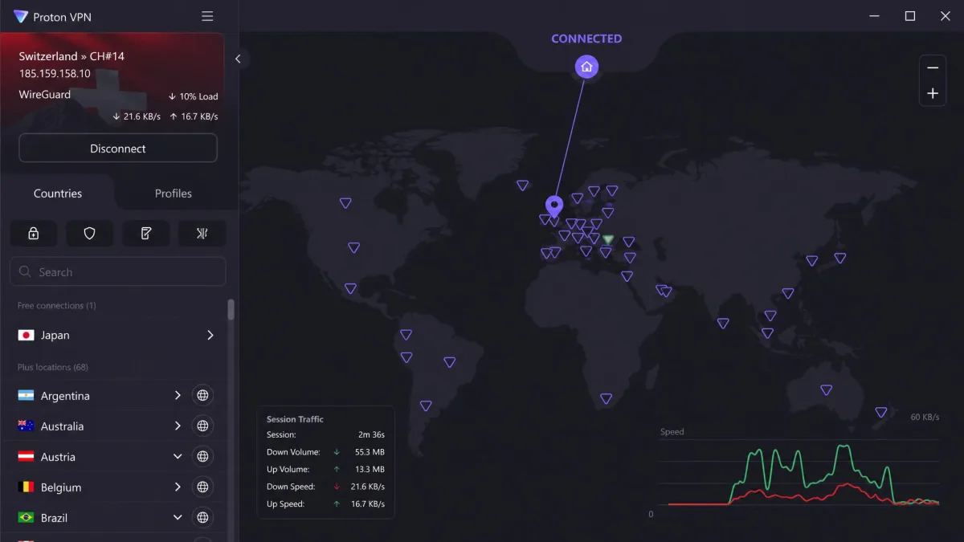Toggle the Kill Switch icon
Screen dimensions: 964x542
[146, 234]
